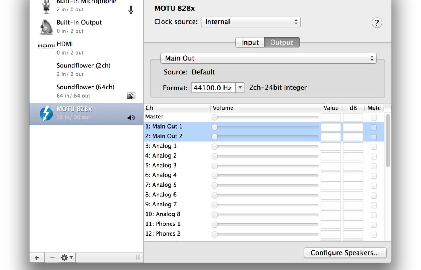421x270 pixels.
Task: Mute channel 7: Analog 5
Action: [374, 186]
